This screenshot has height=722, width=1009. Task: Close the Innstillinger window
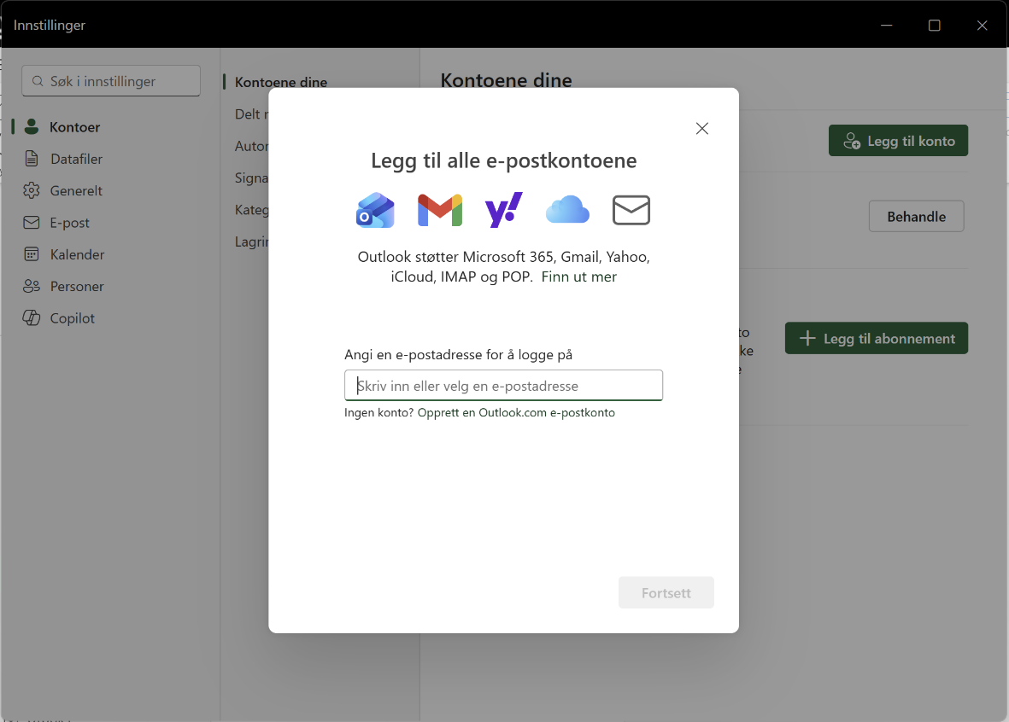pos(982,25)
